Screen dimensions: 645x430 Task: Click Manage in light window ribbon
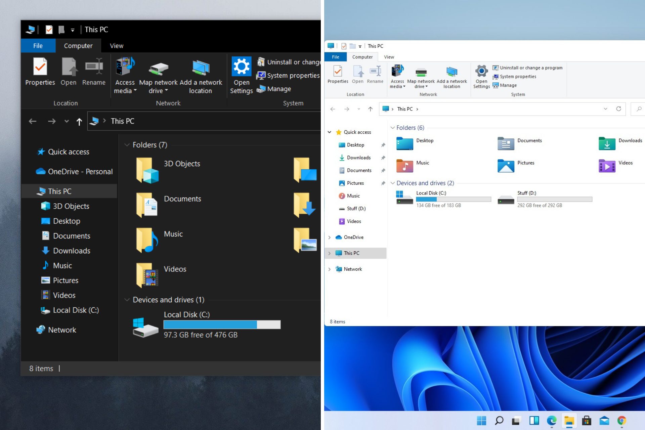coord(505,85)
